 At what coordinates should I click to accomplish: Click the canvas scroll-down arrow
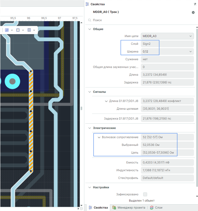click(81, 205)
